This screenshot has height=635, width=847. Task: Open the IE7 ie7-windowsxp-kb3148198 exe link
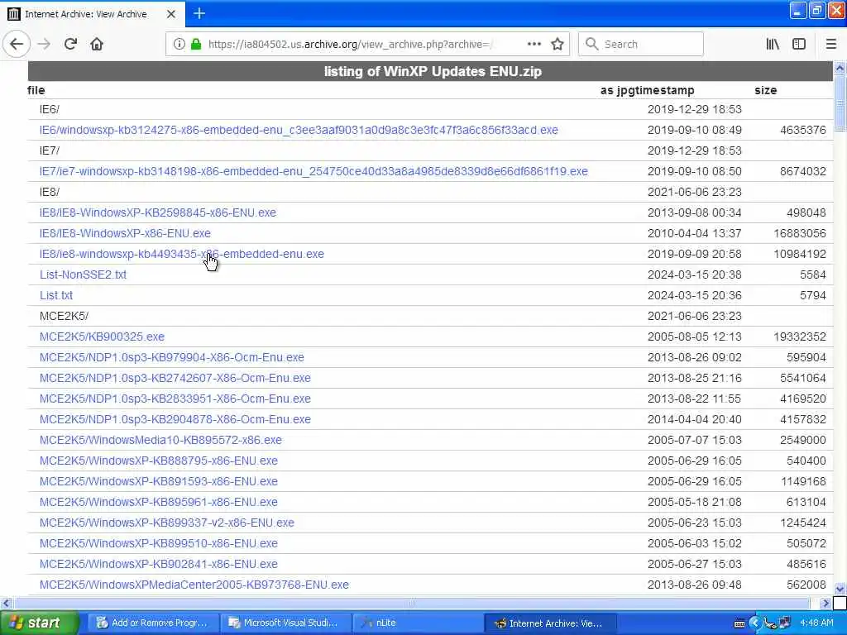pos(313,171)
